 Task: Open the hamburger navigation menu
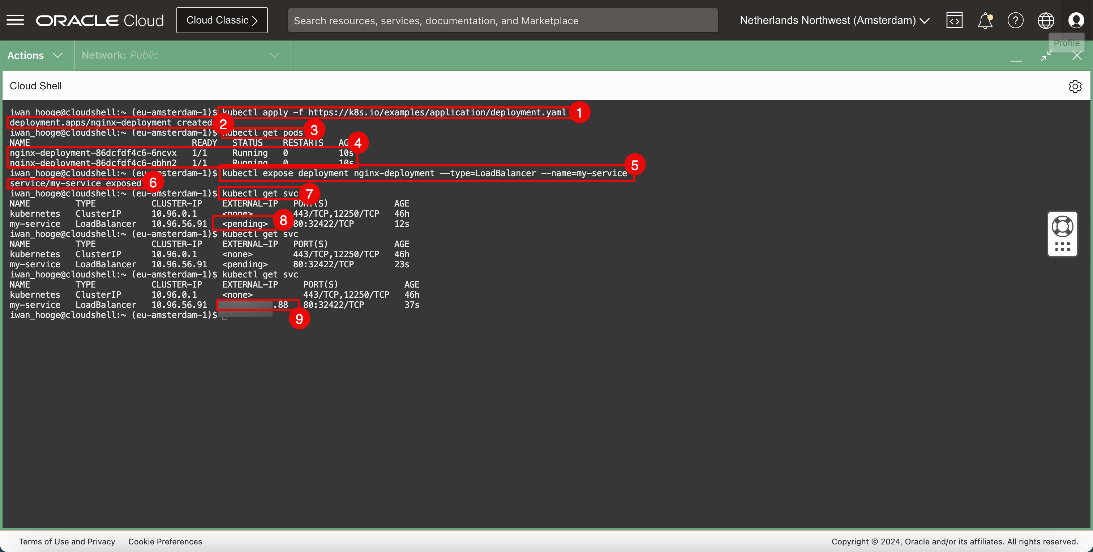click(x=15, y=20)
